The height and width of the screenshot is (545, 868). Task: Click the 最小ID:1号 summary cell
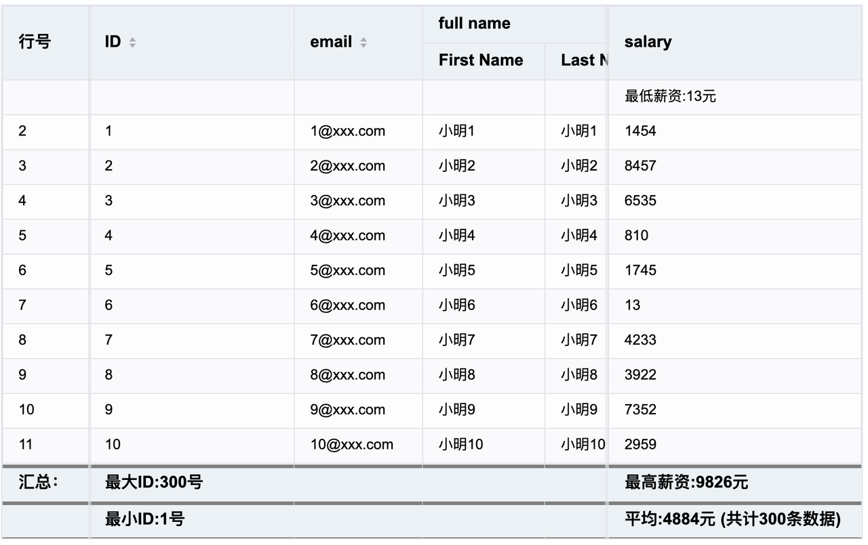tap(145, 520)
